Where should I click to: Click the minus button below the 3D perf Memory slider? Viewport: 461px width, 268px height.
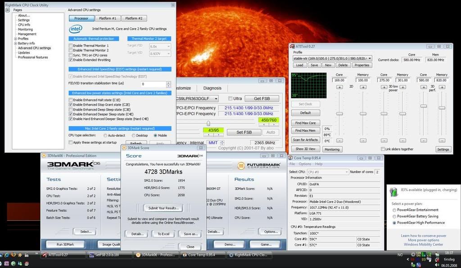[442, 141]
